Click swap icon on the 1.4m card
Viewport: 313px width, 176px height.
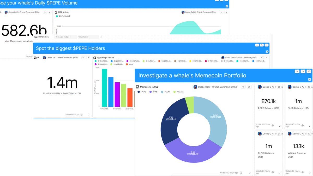pos(83,58)
